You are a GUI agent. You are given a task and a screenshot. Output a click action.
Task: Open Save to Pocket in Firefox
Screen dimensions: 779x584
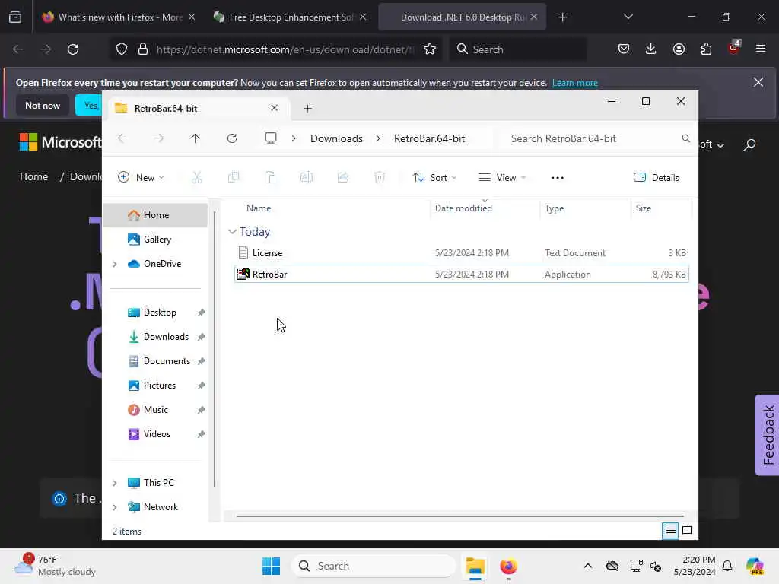point(624,49)
